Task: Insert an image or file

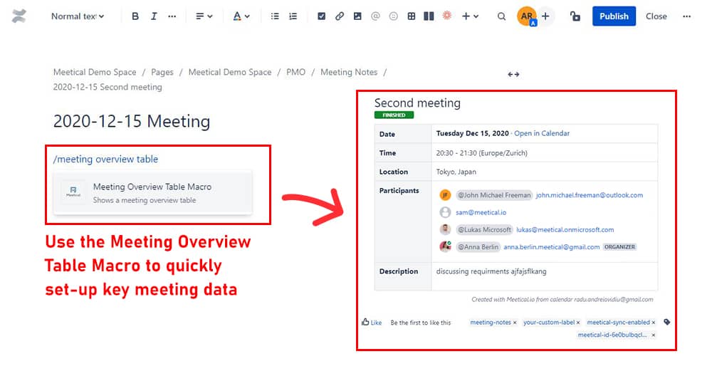Action: [x=357, y=16]
